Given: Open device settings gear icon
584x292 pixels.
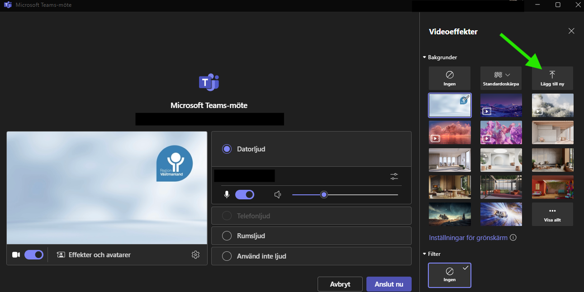Looking at the screenshot, I should point(195,255).
